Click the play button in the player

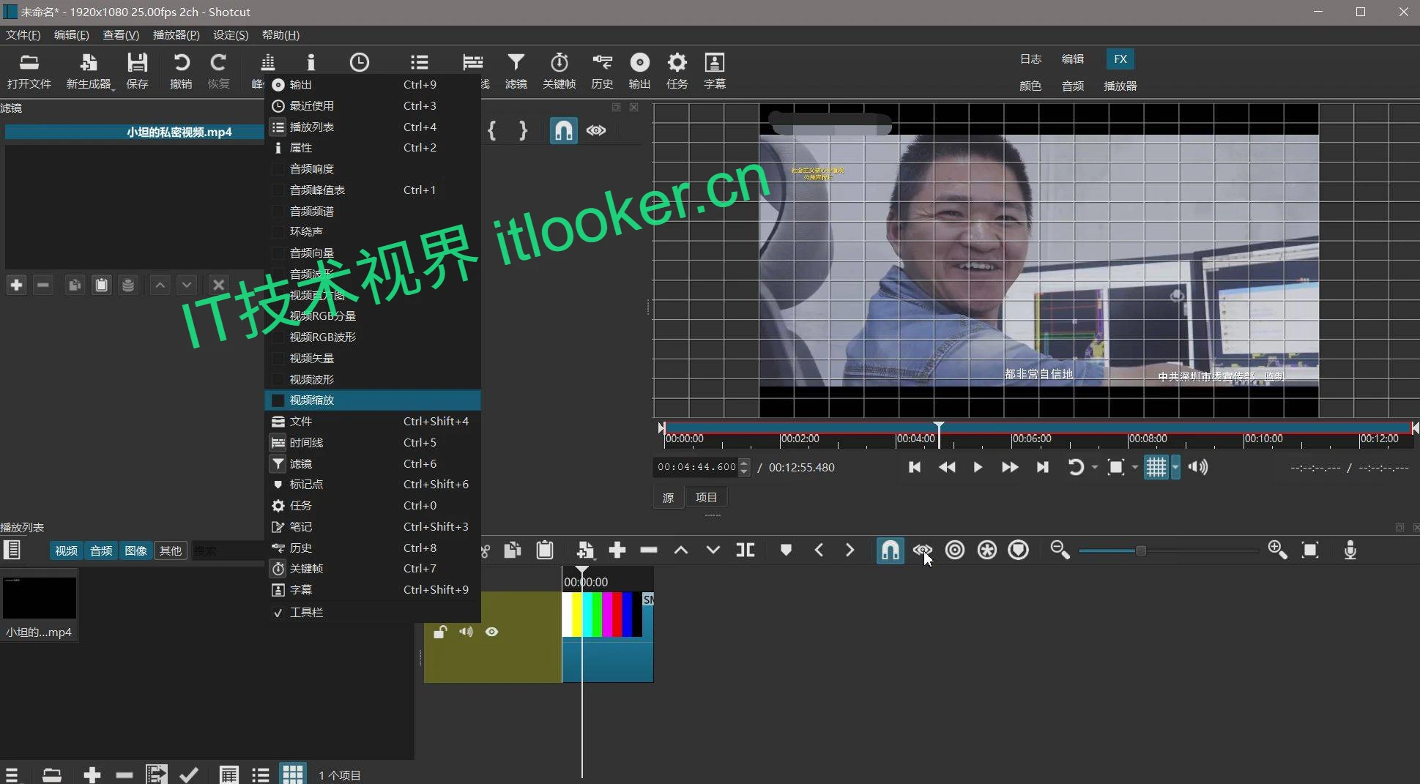click(978, 467)
